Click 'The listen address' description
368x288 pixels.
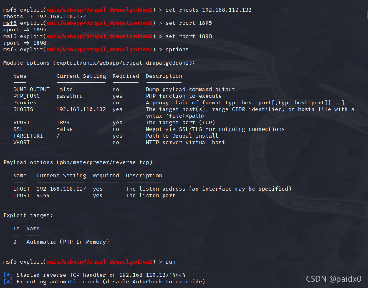click(208, 189)
